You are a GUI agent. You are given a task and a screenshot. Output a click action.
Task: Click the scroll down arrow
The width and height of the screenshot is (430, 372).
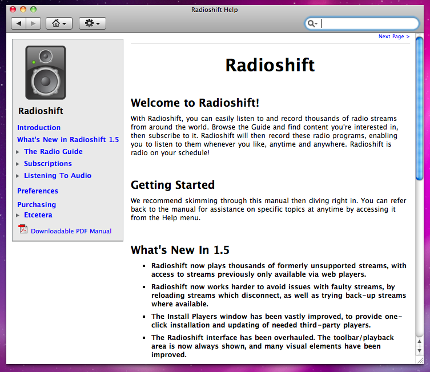coord(419,351)
